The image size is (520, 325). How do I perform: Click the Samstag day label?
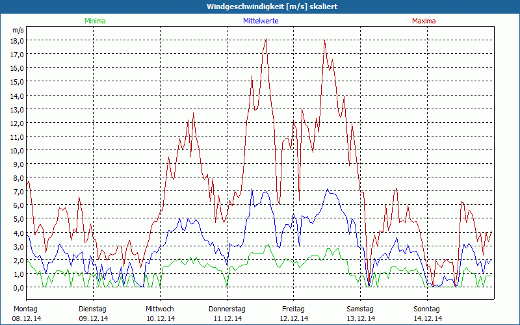(x=360, y=309)
